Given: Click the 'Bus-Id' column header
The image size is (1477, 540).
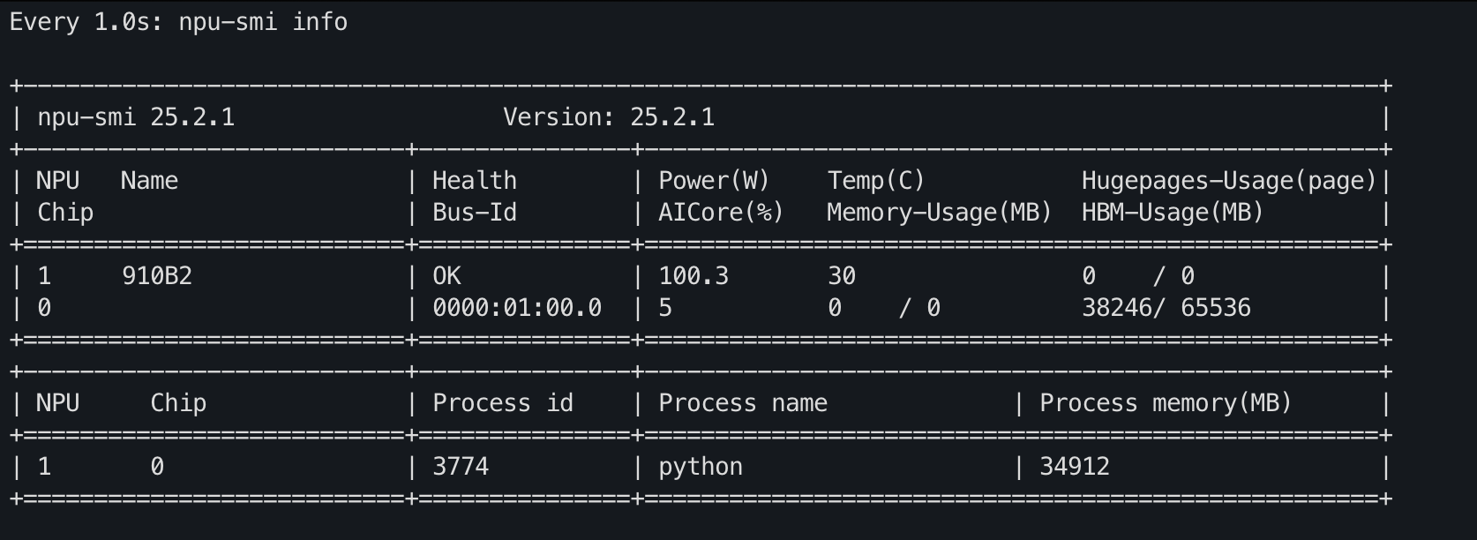Looking at the screenshot, I should [475, 213].
